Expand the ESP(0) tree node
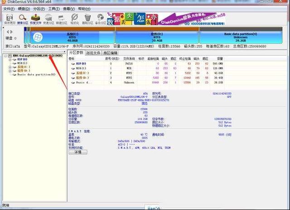Viewport: 290px width, 210px height. [x=10, y=59]
